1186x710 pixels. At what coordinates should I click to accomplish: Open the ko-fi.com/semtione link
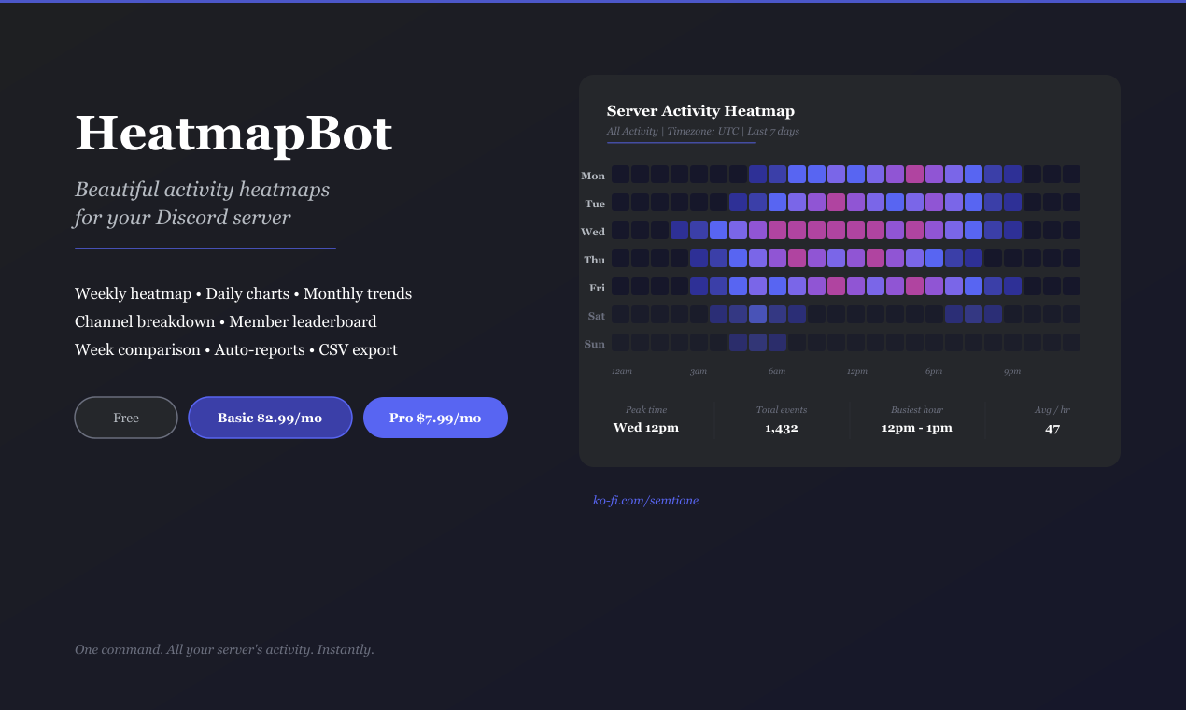(x=646, y=500)
